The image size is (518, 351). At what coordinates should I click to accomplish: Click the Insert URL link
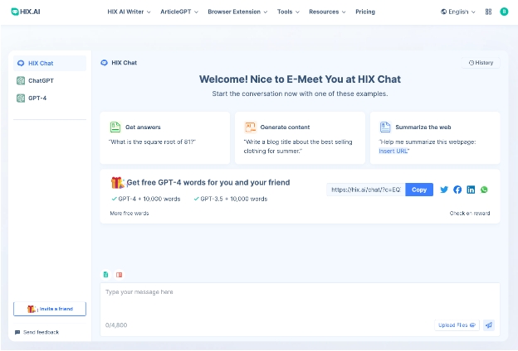coord(393,151)
